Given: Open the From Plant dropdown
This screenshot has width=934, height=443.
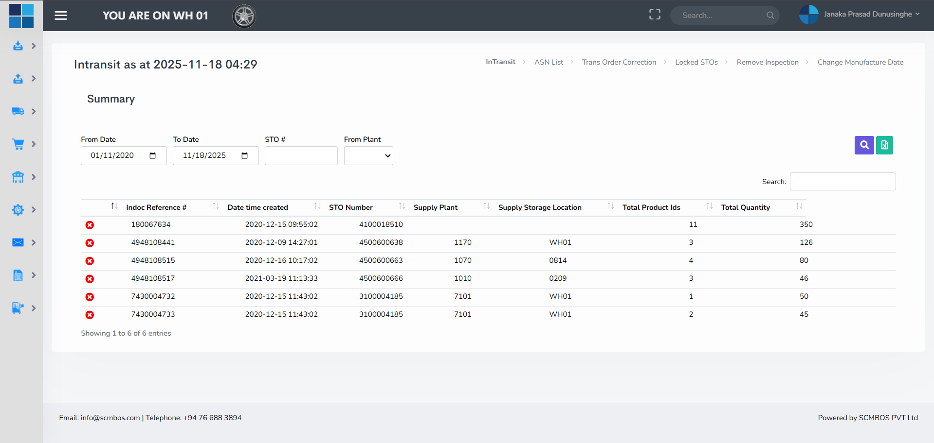Looking at the screenshot, I should [368, 156].
